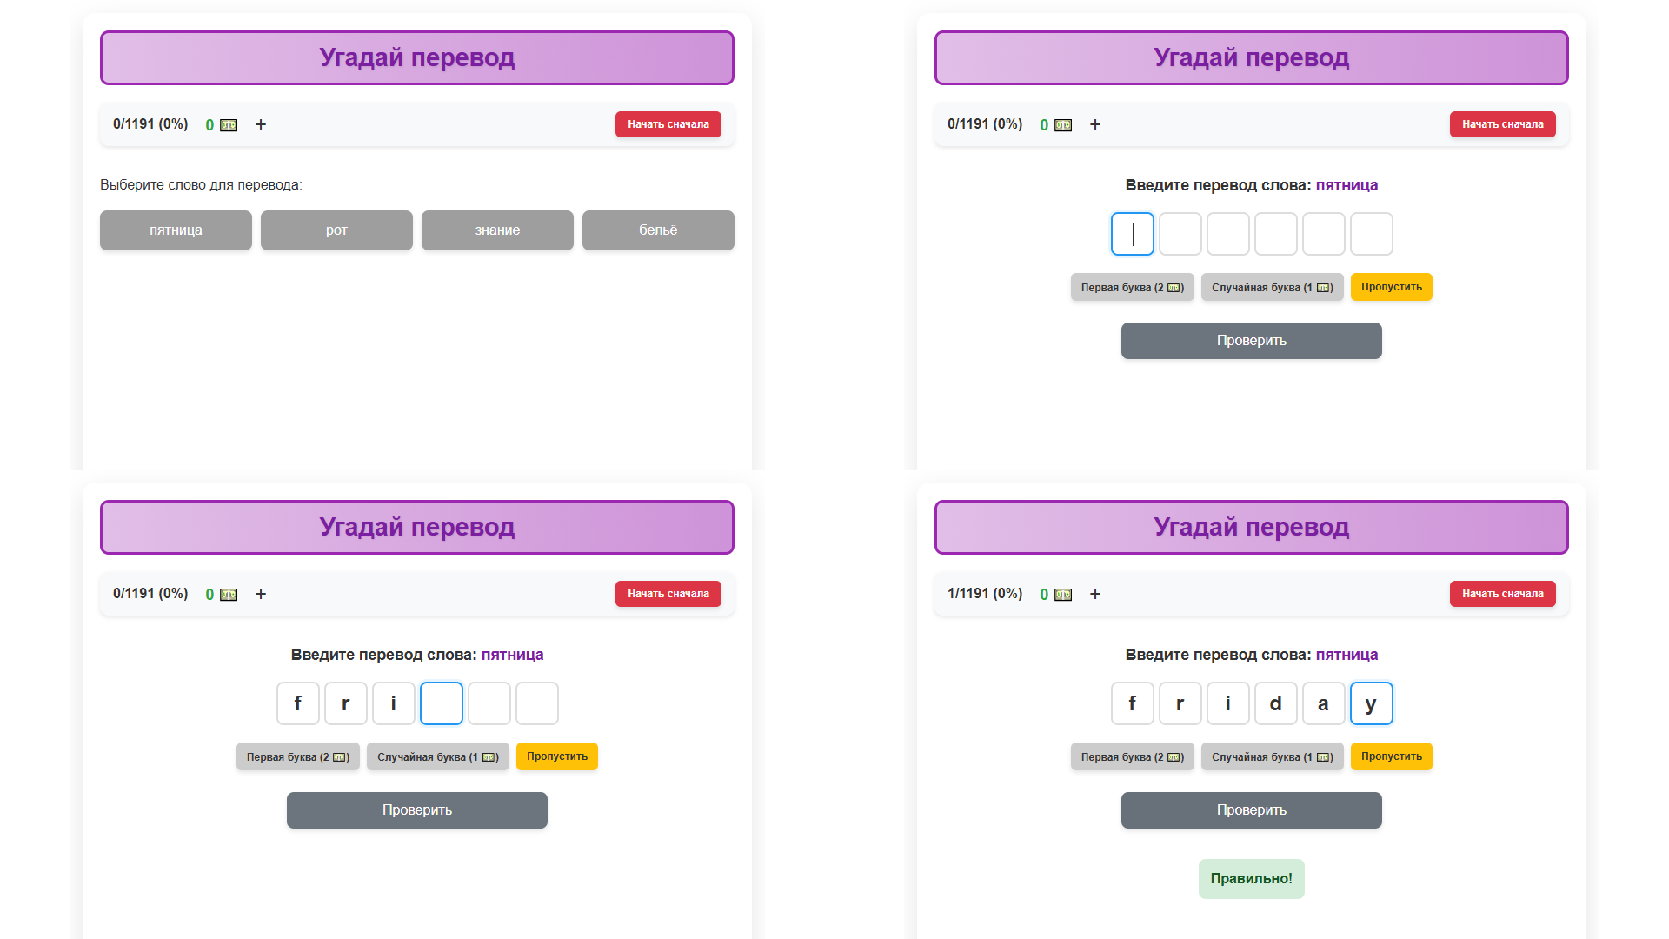Click the letter box containing 'y'

[1371, 703]
